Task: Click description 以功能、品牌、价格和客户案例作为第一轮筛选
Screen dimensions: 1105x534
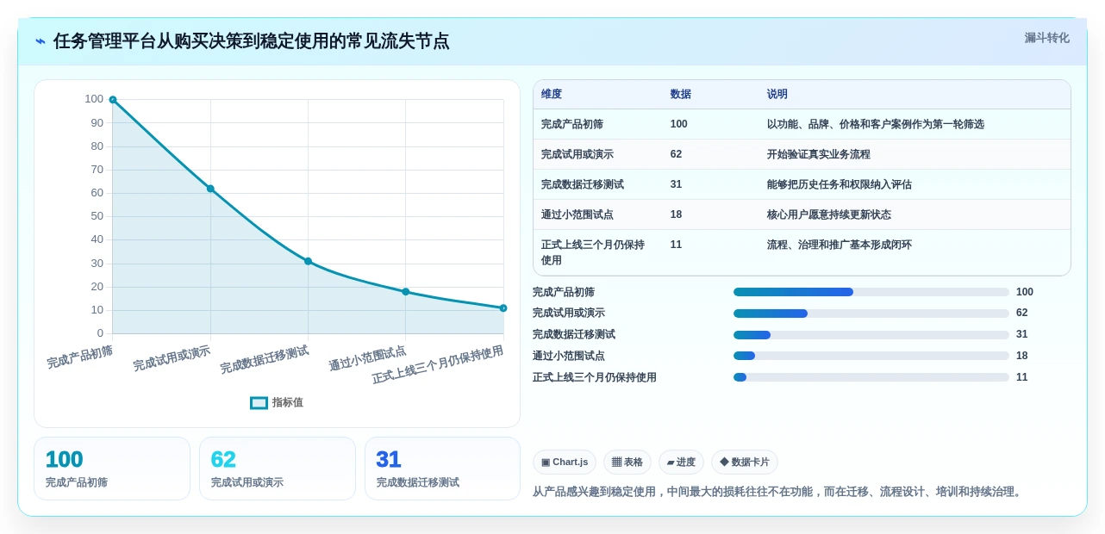Action: [x=876, y=124]
